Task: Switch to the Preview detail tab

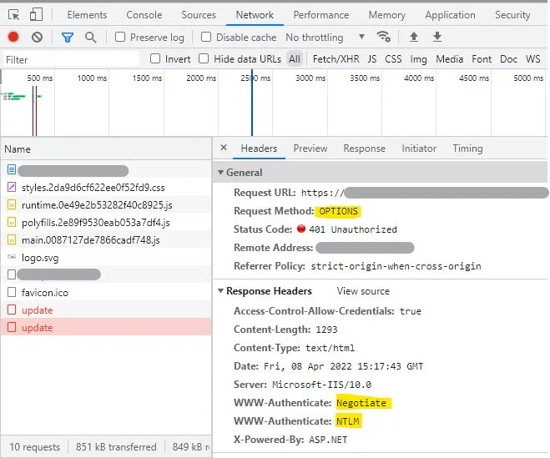Action: click(310, 148)
